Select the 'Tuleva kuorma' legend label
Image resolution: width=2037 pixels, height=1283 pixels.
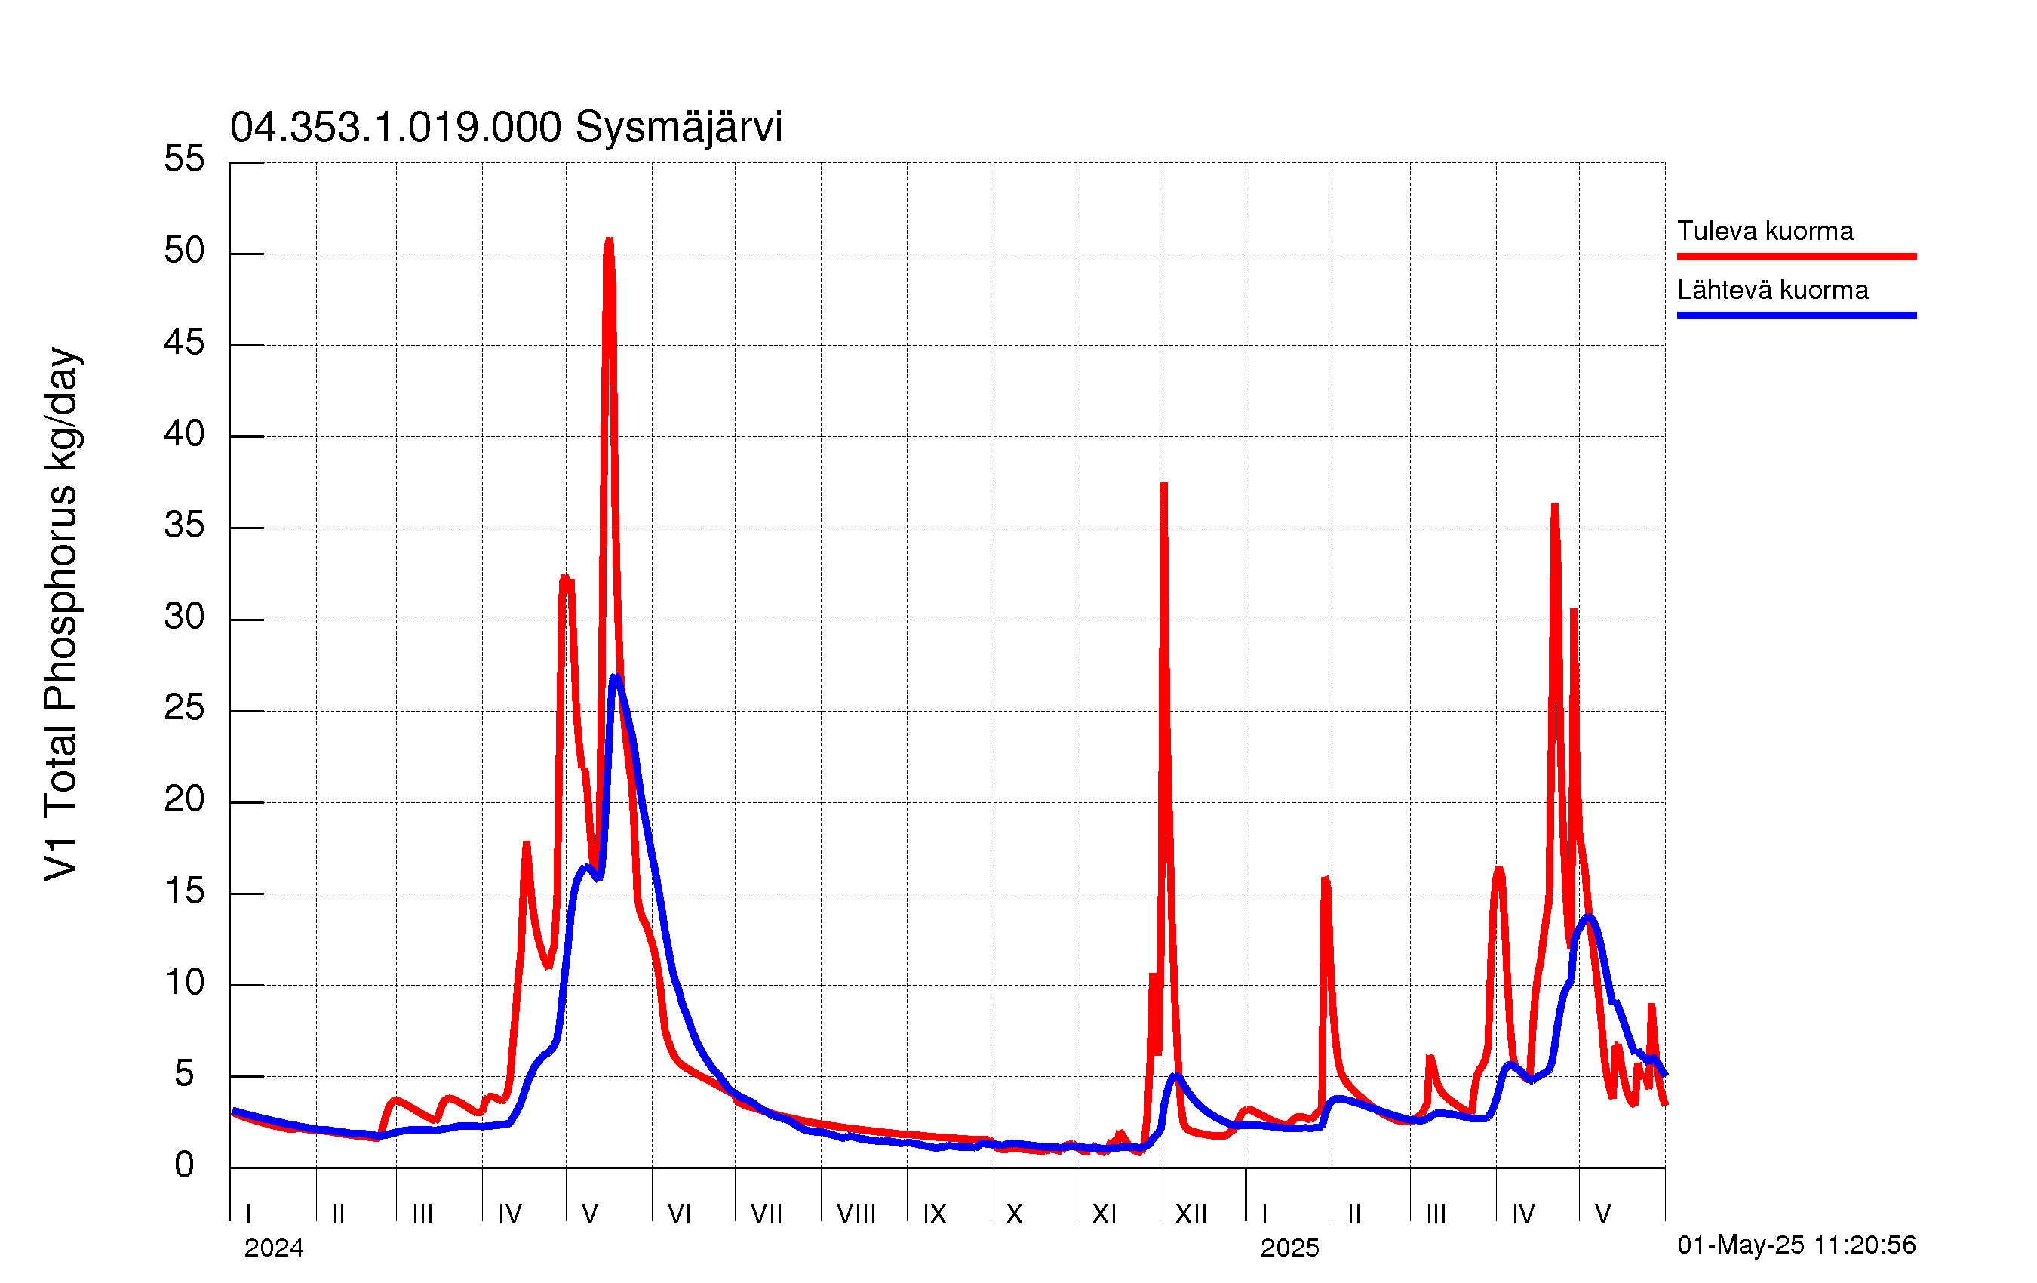pos(1765,231)
